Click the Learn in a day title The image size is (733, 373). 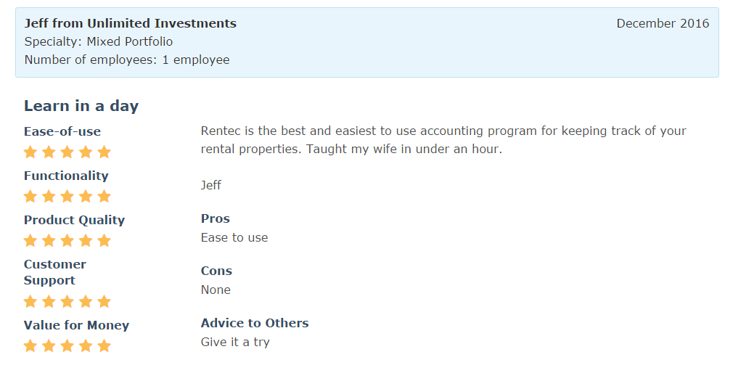pos(81,106)
